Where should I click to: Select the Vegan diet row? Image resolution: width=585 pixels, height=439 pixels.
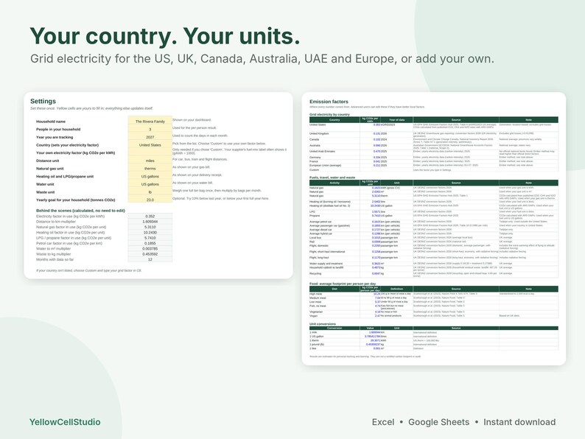coord(433,316)
